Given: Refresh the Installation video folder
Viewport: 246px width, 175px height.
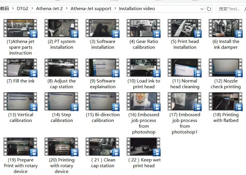Looking at the screenshot, I should coord(209,9).
